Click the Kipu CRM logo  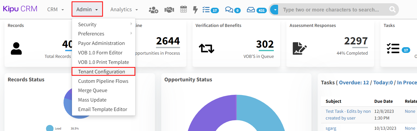pyautogui.click(x=20, y=9)
